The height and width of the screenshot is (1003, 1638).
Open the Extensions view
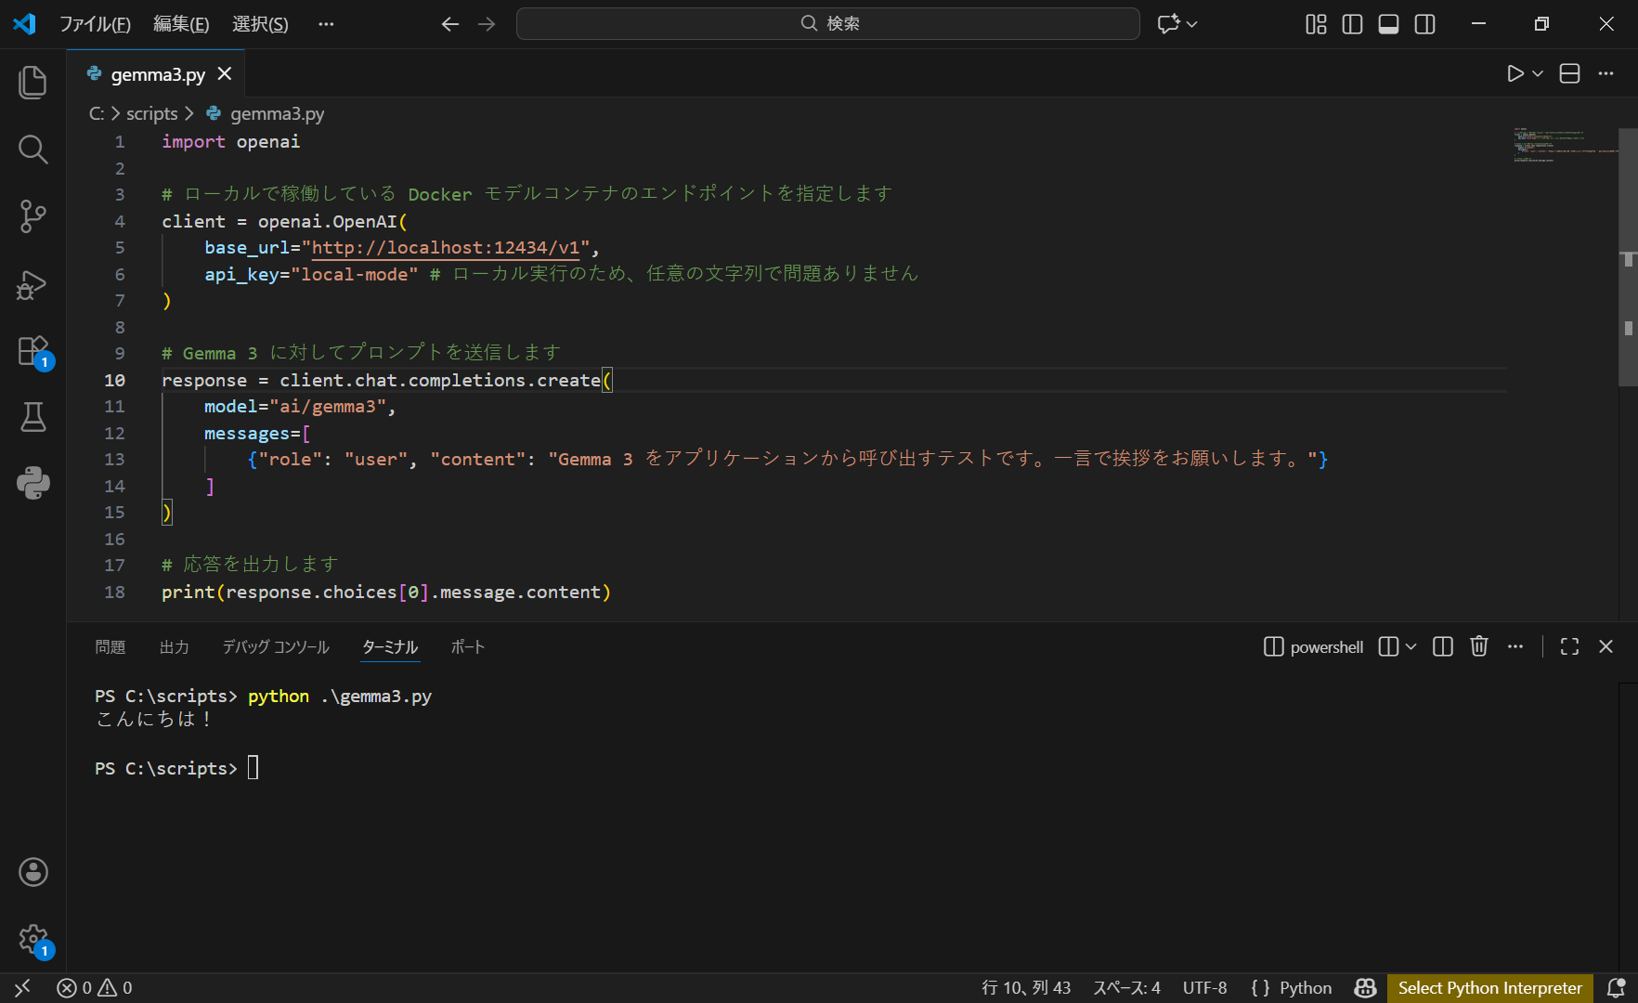point(32,351)
